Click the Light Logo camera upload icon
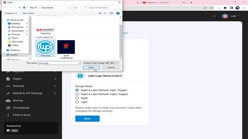Image resolution: width=248 pixels, height=139 pixels. pos(80,76)
